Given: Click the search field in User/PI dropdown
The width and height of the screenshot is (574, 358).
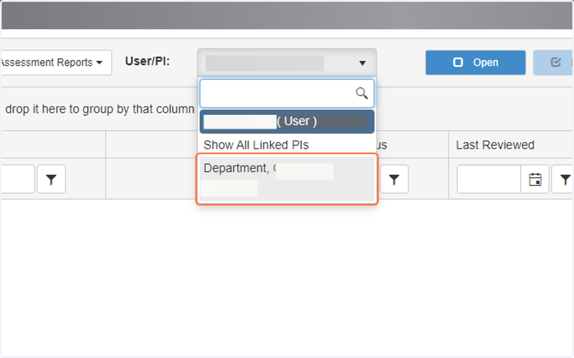Looking at the screenshot, I should [287, 93].
